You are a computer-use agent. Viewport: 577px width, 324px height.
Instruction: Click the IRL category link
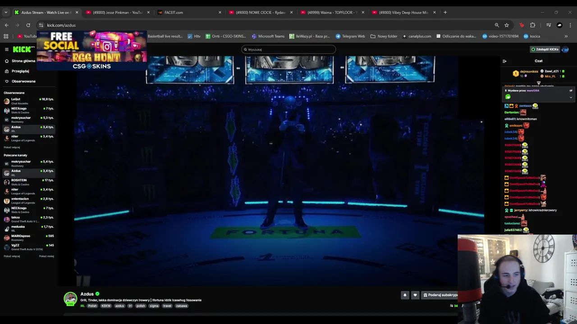pyautogui.click(x=82, y=306)
